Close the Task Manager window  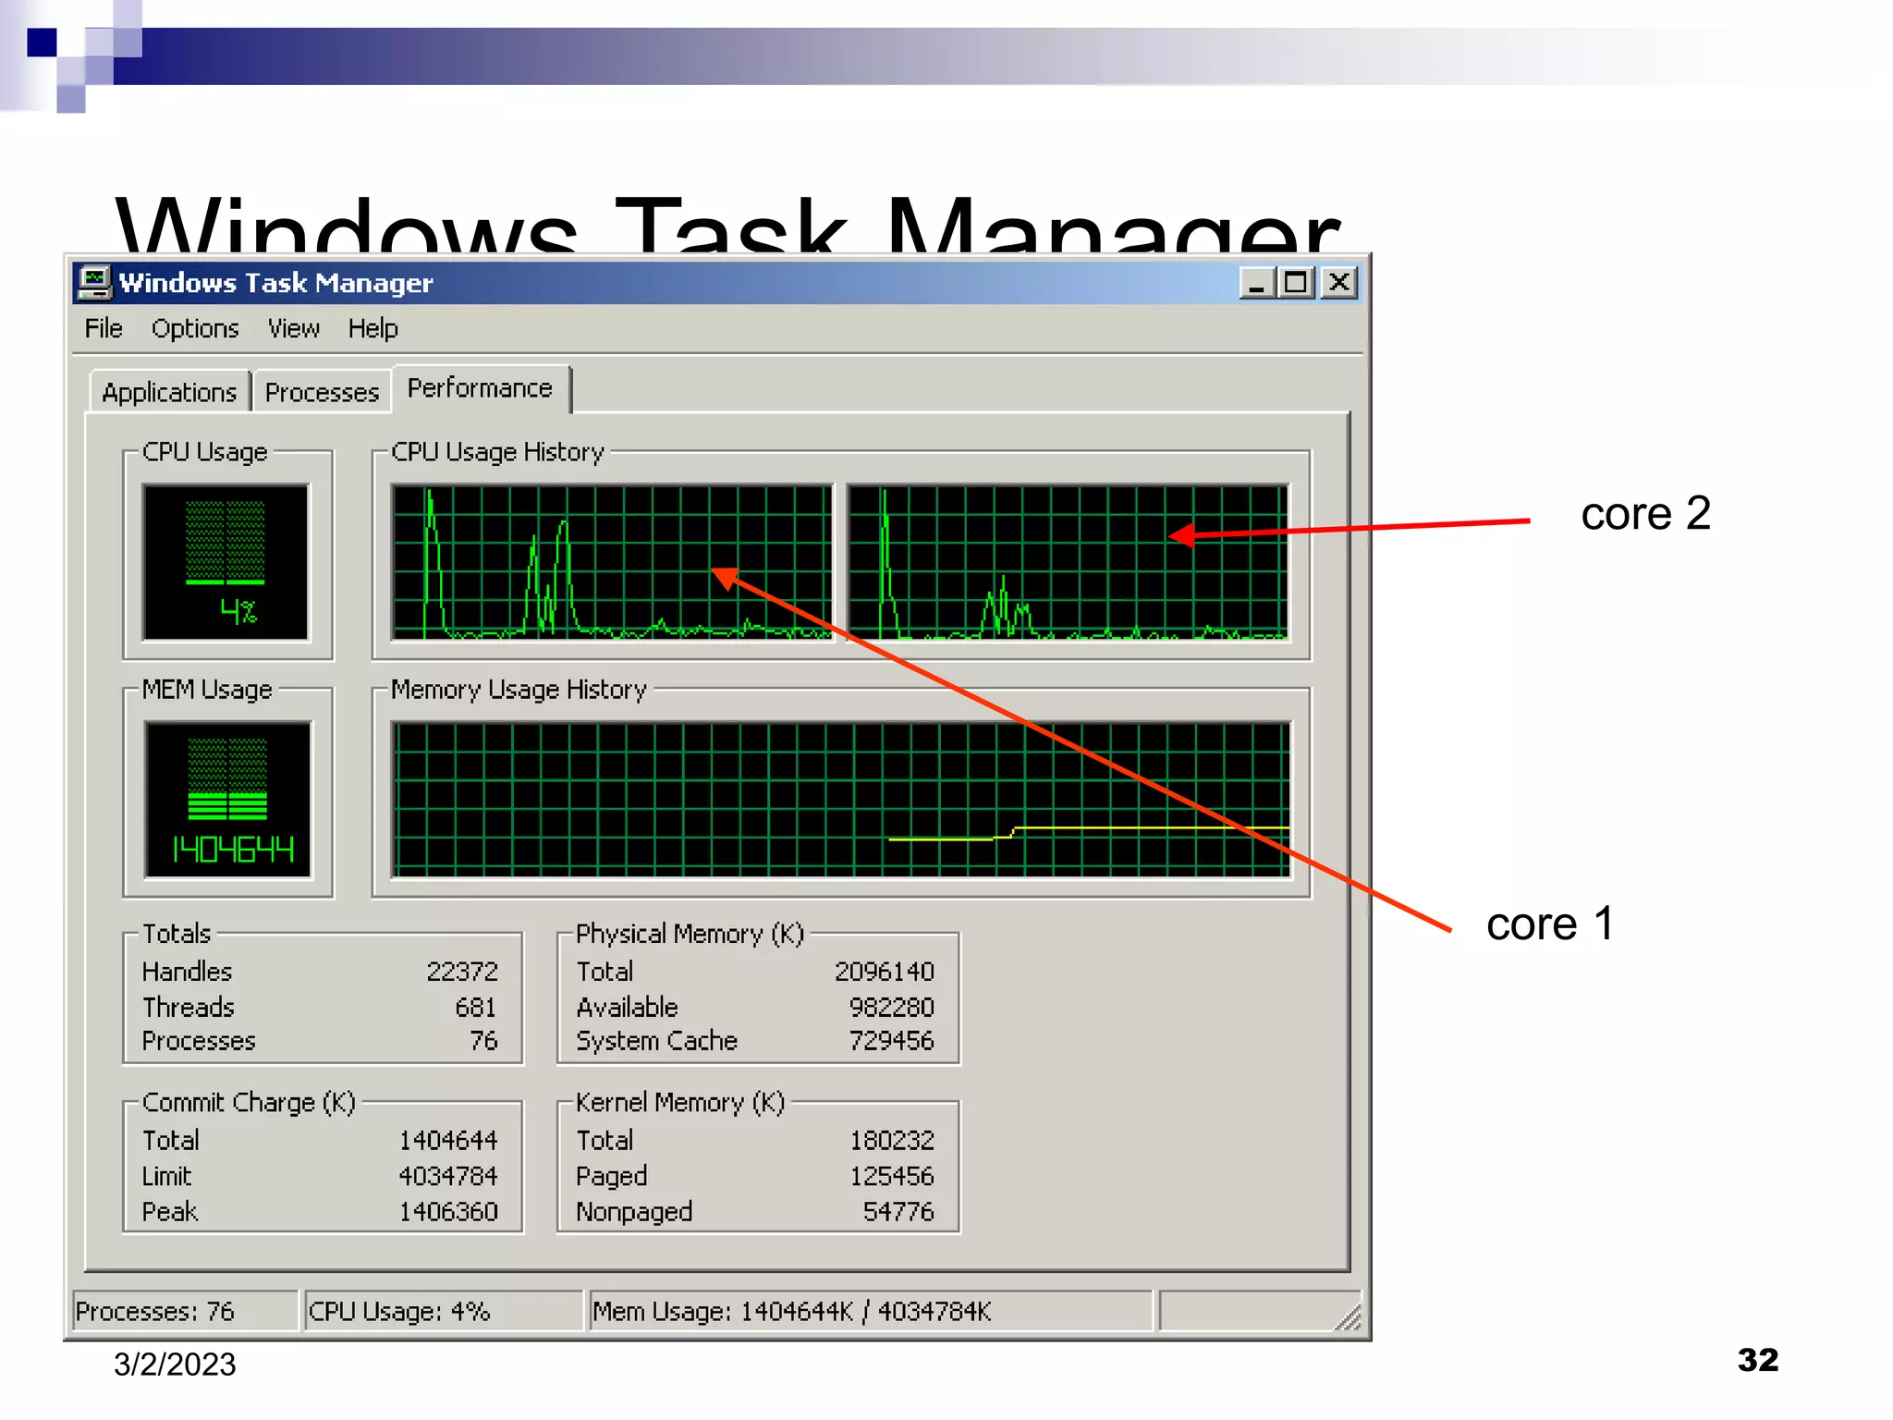coord(1338,282)
